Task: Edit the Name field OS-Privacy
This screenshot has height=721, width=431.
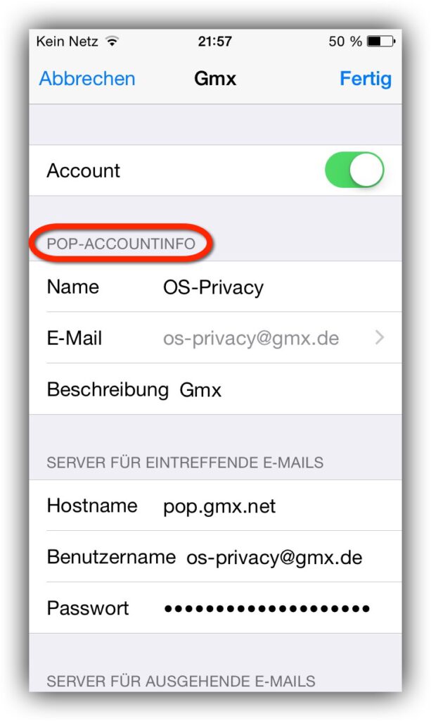Action: pos(214,287)
